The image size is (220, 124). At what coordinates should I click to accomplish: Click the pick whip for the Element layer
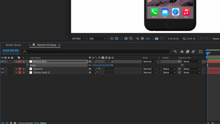pos(180,69)
